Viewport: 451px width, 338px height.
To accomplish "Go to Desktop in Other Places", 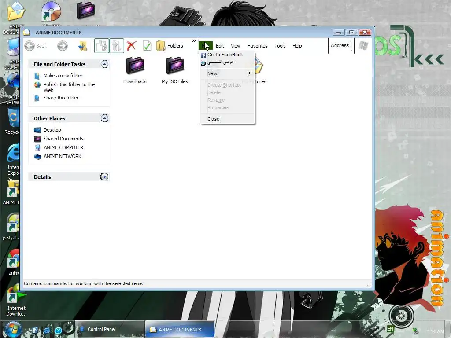I will pos(52,130).
